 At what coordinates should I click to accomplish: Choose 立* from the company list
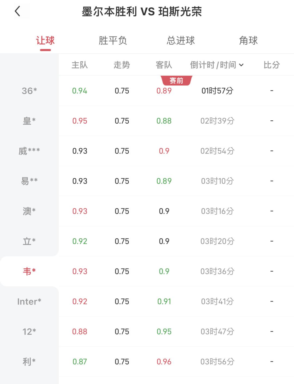coord(29,241)
